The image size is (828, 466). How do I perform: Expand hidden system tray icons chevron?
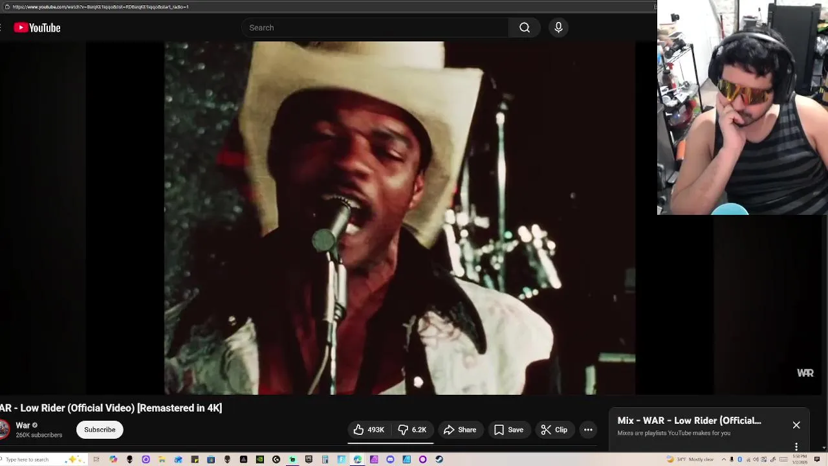pos(724,460)
